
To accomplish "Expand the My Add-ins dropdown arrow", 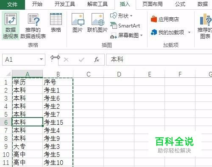I will (189, 33).
